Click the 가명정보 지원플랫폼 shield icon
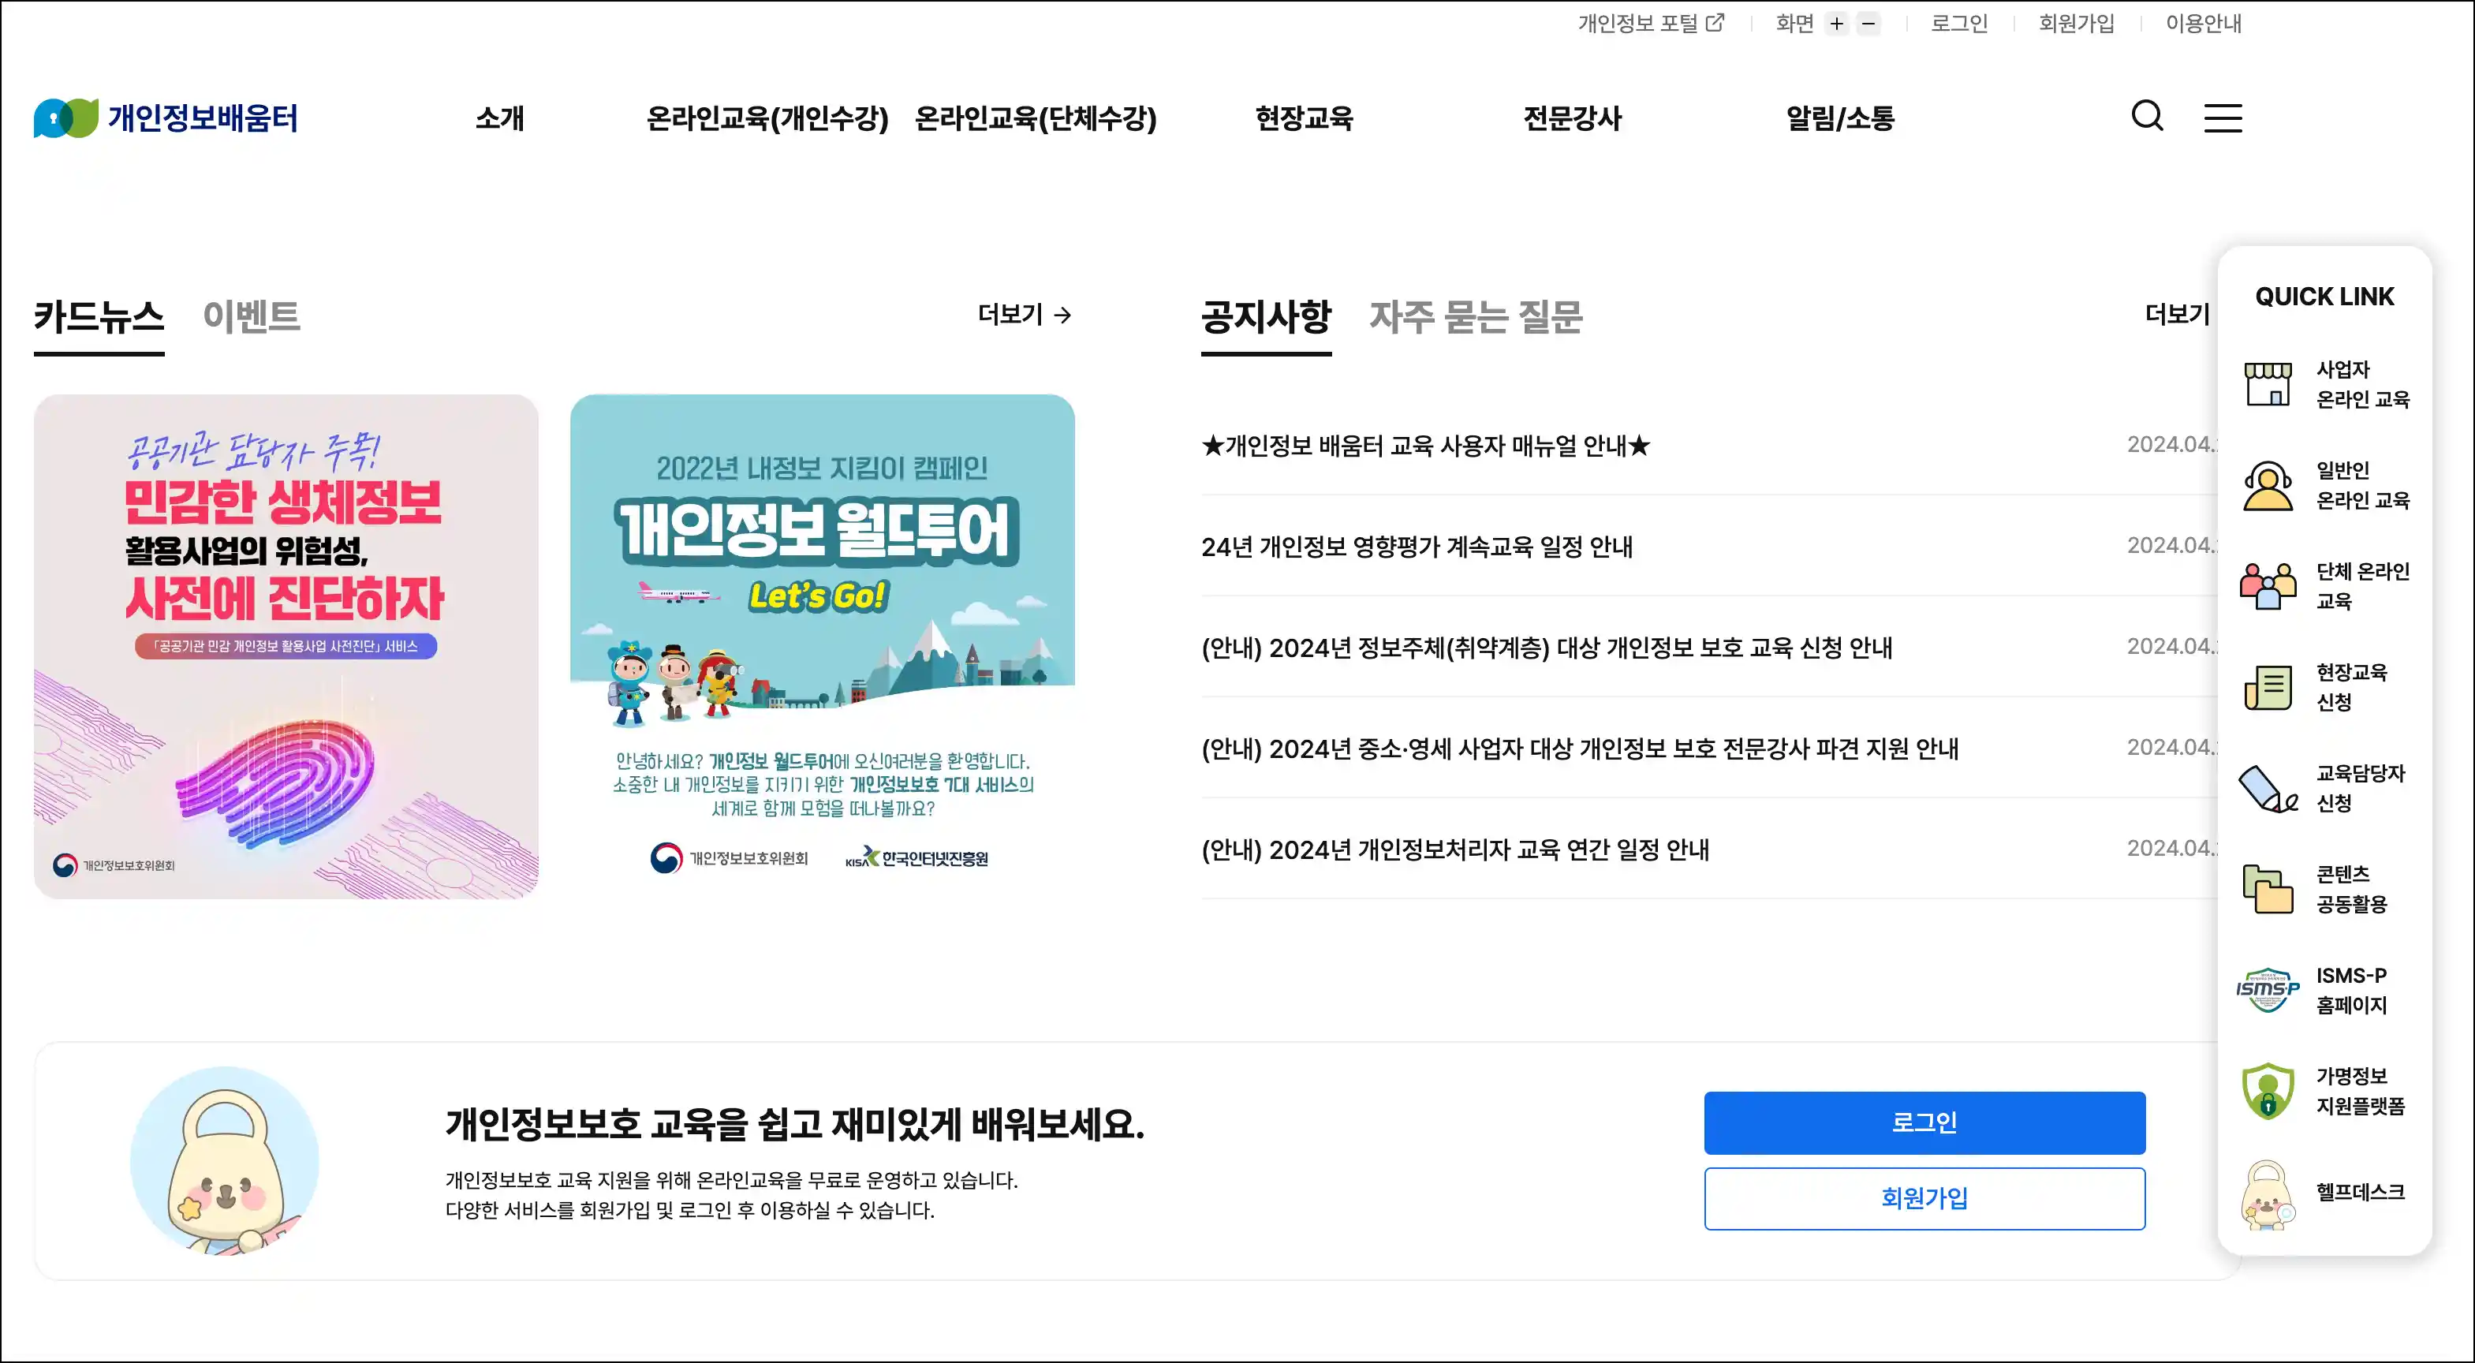Viewport: 2475px width, 1363px height. (x=2268, y=1090)
